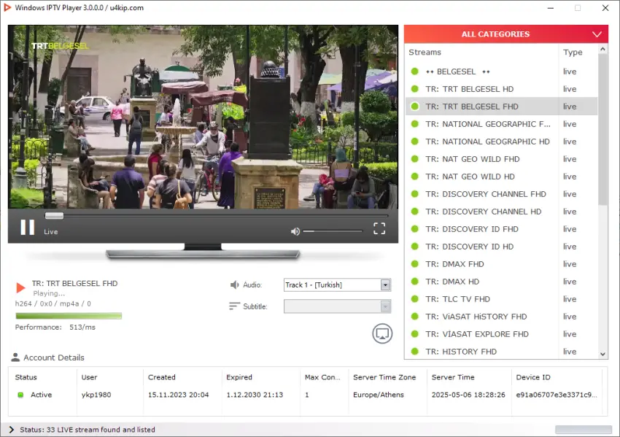Open the ALL CATEGORIES dropdown
The width and height of the screenshot is (620, 437).
[505, 34]
